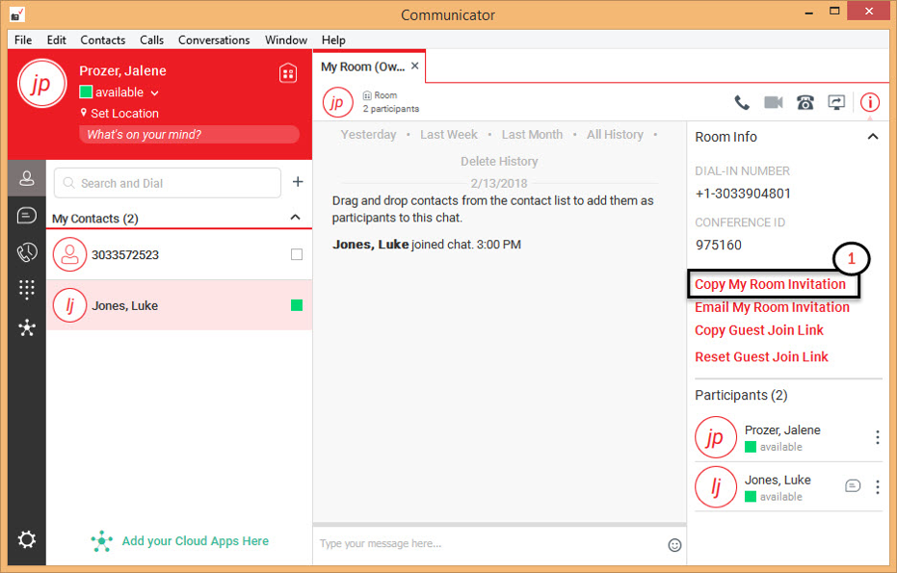This screenshot has height=573, width=897.
Task: Close the My Room tab
Action: click(414, 65)
